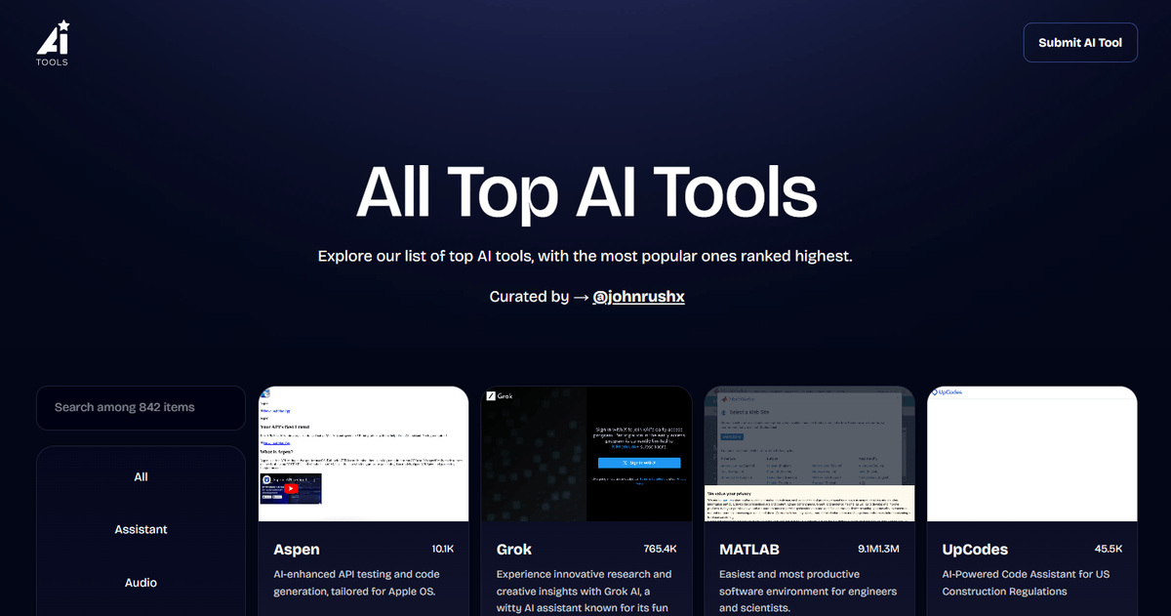Screen dimensions: 1171x616
Task: Open the Grok card thumbnail
Action: (586, 454)
